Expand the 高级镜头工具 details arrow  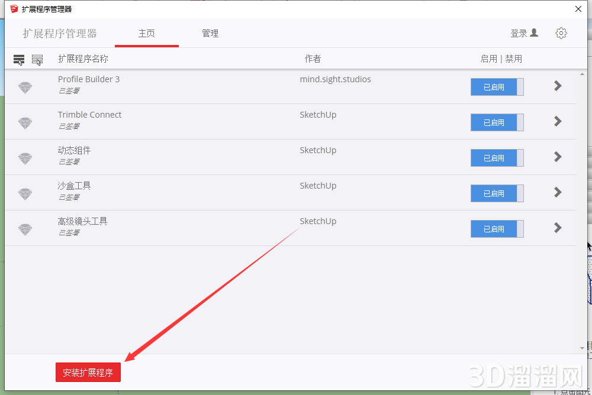(557, 228)
